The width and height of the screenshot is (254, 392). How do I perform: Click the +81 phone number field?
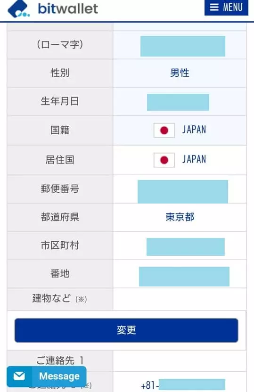tap(183, 384)
